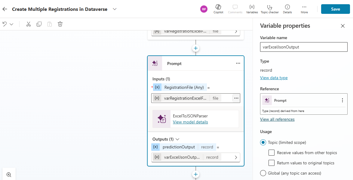Check Return values to original topics
This screenshot has height=180, width=353.
click(272, 163)
